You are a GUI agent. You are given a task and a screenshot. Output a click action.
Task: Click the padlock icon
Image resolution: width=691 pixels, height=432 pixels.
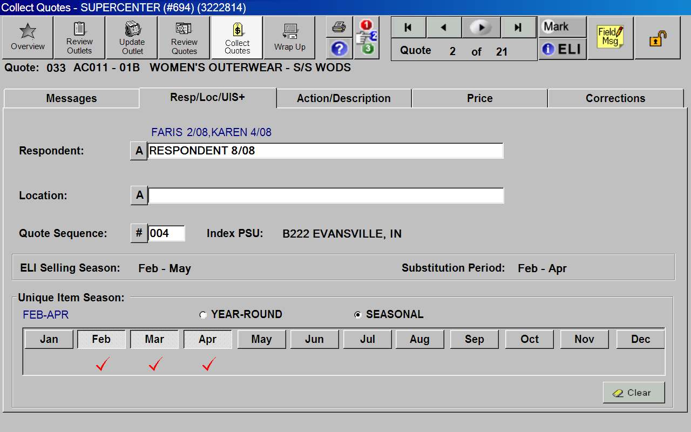[657, 38]
